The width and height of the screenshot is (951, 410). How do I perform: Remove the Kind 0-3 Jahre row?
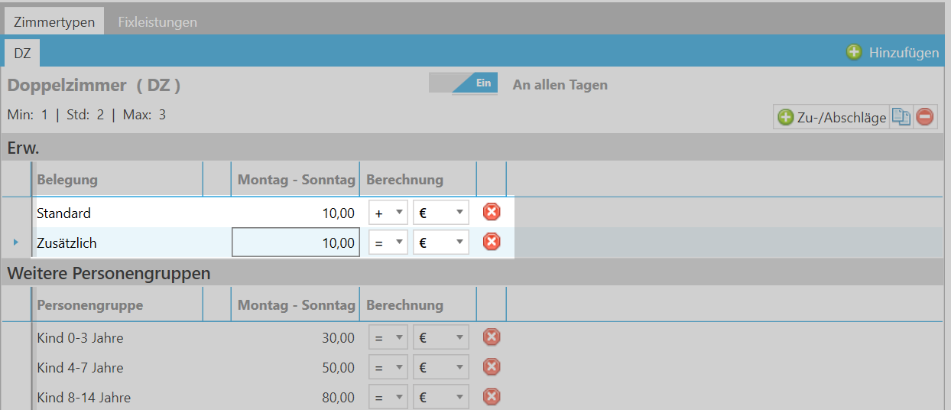(492, 337)
